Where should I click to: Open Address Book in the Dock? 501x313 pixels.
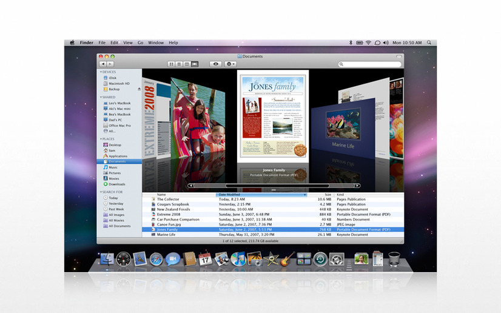click(x=189, y=258)
